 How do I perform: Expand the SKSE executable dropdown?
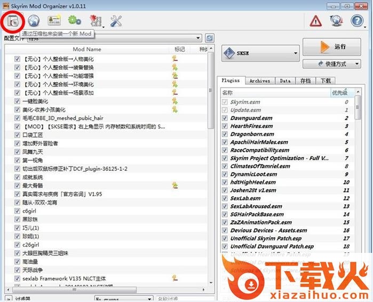tap(296, 53)
